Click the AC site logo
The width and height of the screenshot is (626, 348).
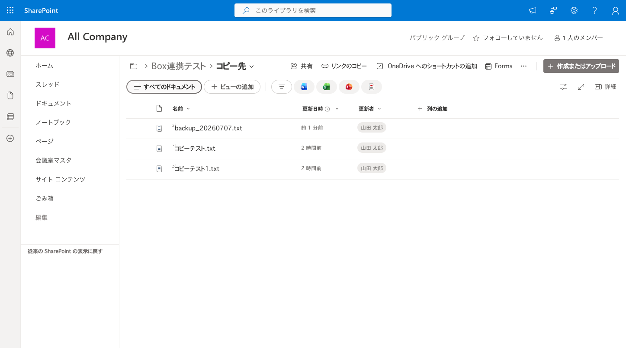tap(45, 38)
